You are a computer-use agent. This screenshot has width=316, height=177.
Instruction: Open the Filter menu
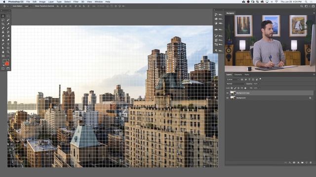point(76,1)
